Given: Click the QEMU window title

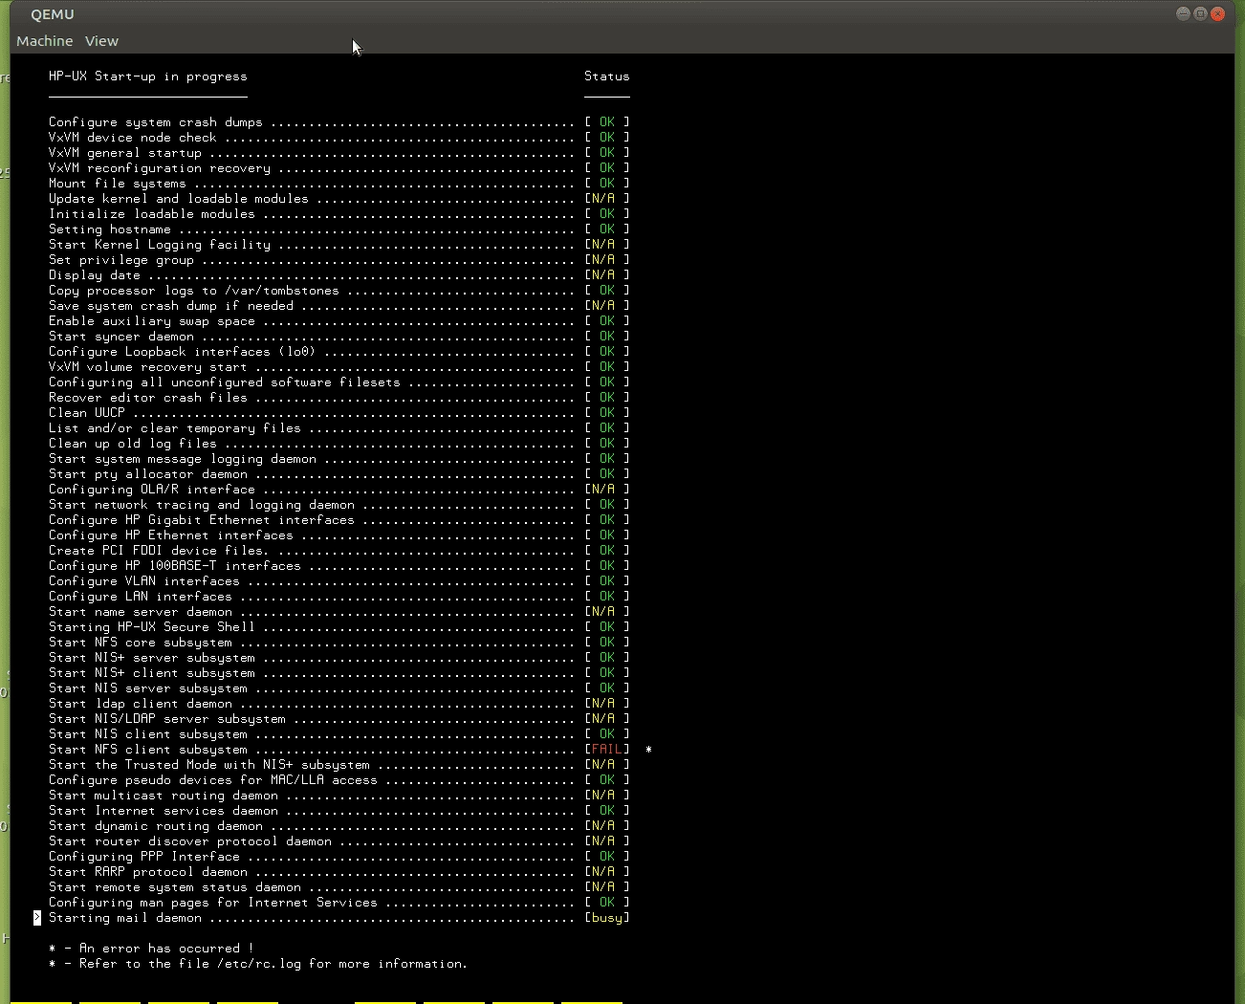Looking at the screenshot, I should click(x=52, y=14).
